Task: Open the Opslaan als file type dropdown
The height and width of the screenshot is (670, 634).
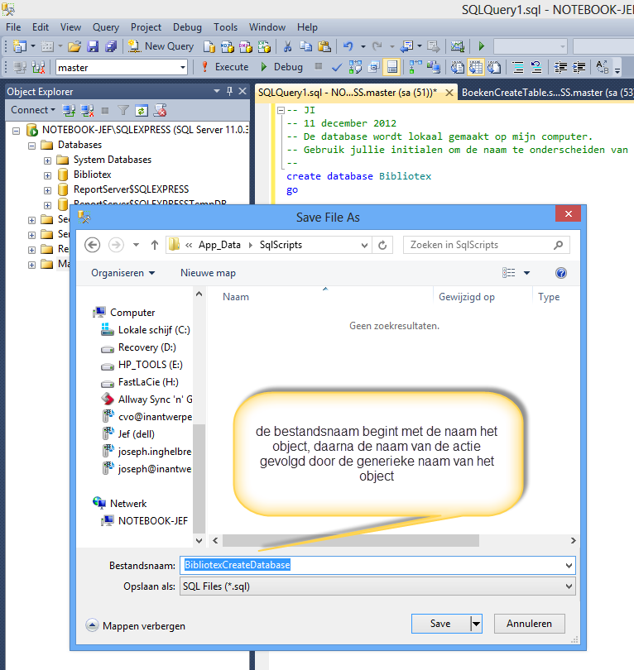Action: (x=377, y=586)
